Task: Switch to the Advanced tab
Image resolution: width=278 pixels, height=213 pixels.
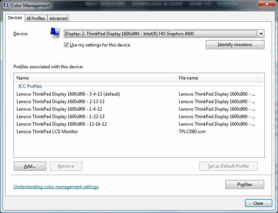Action: (58, 18)
